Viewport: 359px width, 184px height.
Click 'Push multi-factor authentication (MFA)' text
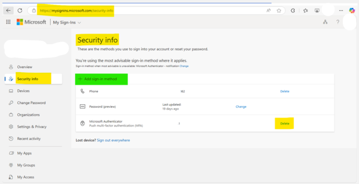click(x=116, y=126)
